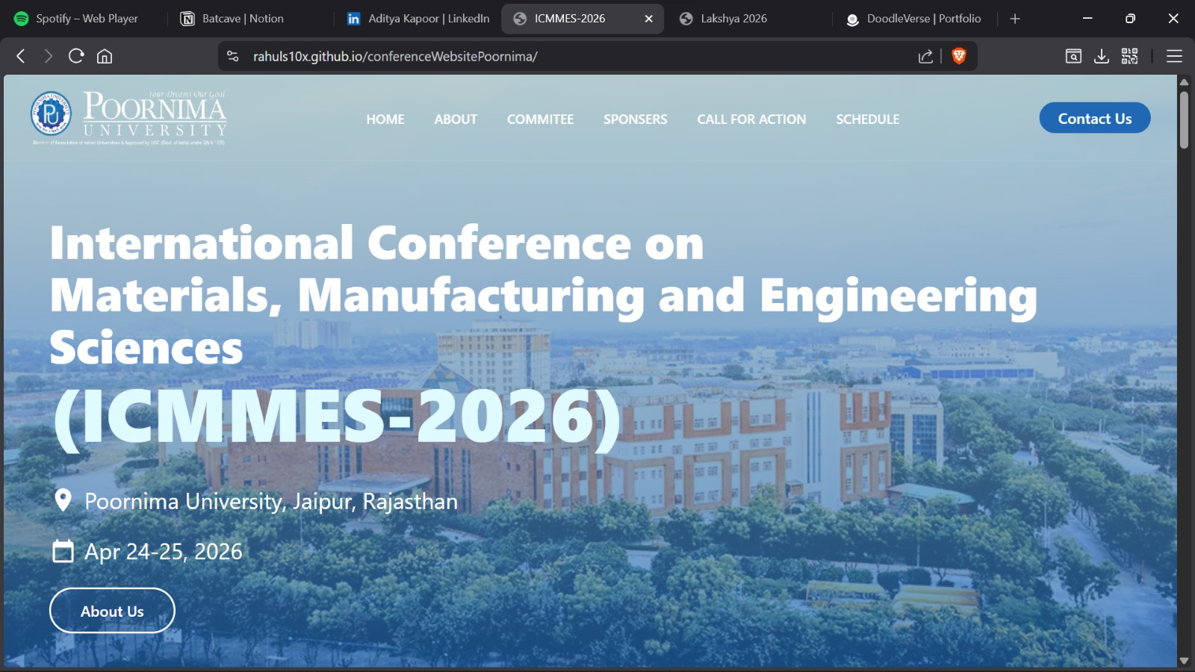Click the calendar icon next to Apr 24-25
Screen dimensions: 1195x672
(63, 552)
